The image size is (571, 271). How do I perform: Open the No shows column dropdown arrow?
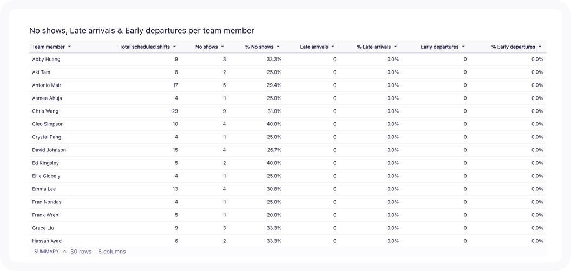[222, 47]
